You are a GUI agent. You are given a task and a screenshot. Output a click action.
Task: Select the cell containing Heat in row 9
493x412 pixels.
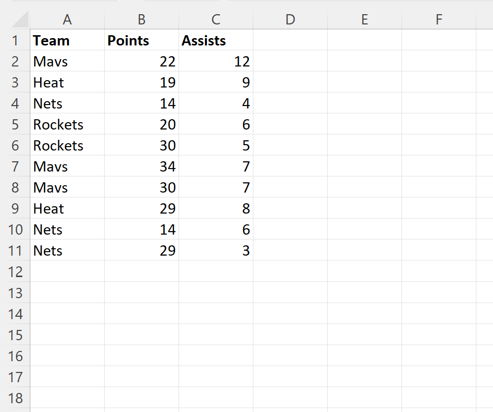pyautogui.click(x=67, y=209)
